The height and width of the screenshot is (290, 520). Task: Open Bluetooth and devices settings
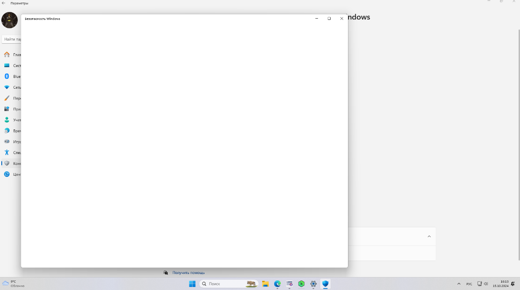click(x=7, y=76)
